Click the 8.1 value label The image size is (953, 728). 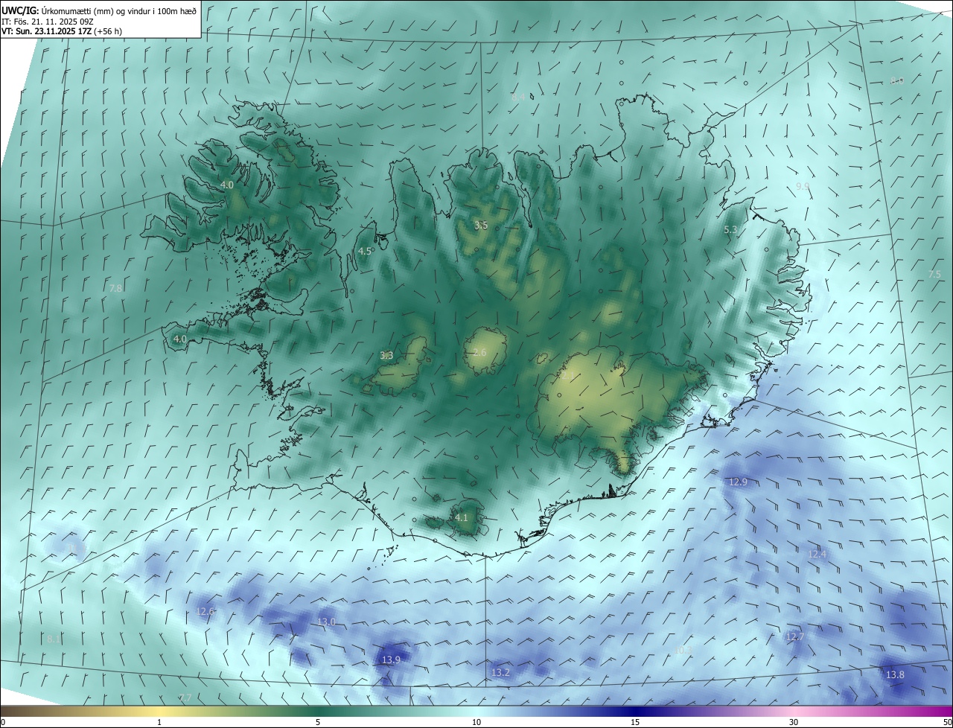53,639
